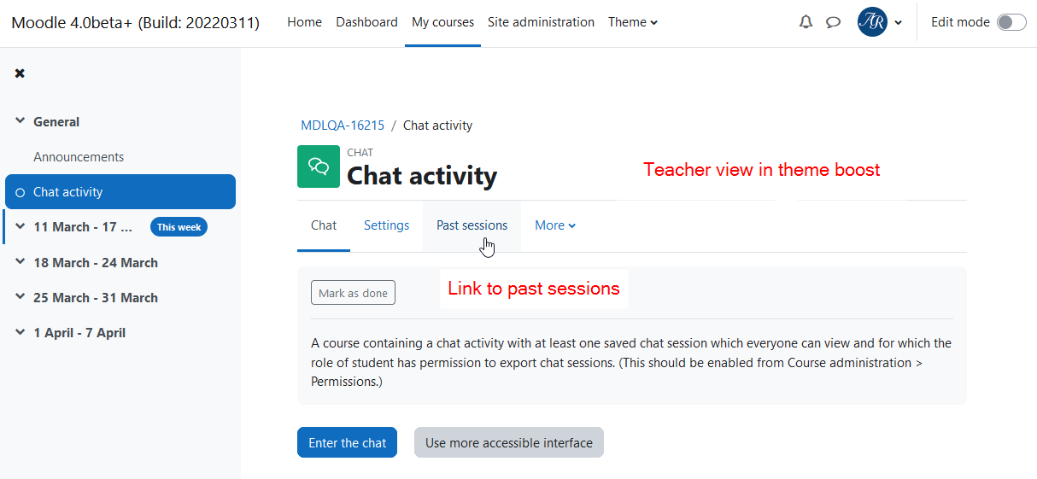Mark the chat activity as done
This screenshot has width=1037, height=479.
coord(353,293)
